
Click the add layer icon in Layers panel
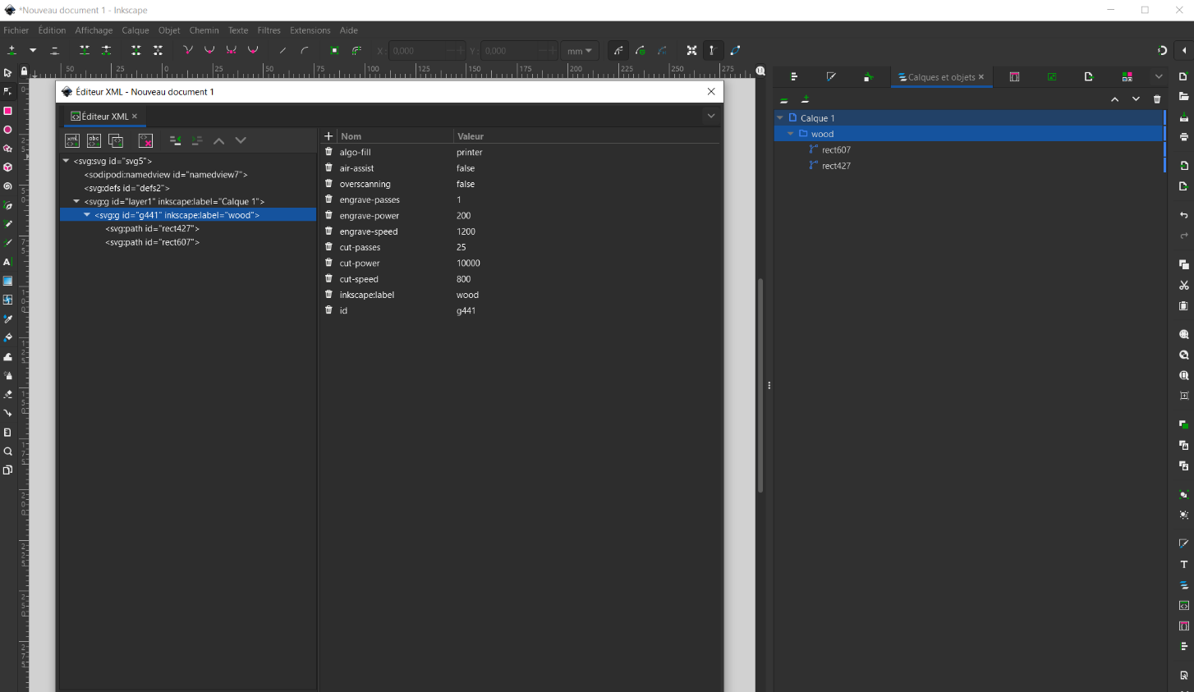tap(805, 99)
